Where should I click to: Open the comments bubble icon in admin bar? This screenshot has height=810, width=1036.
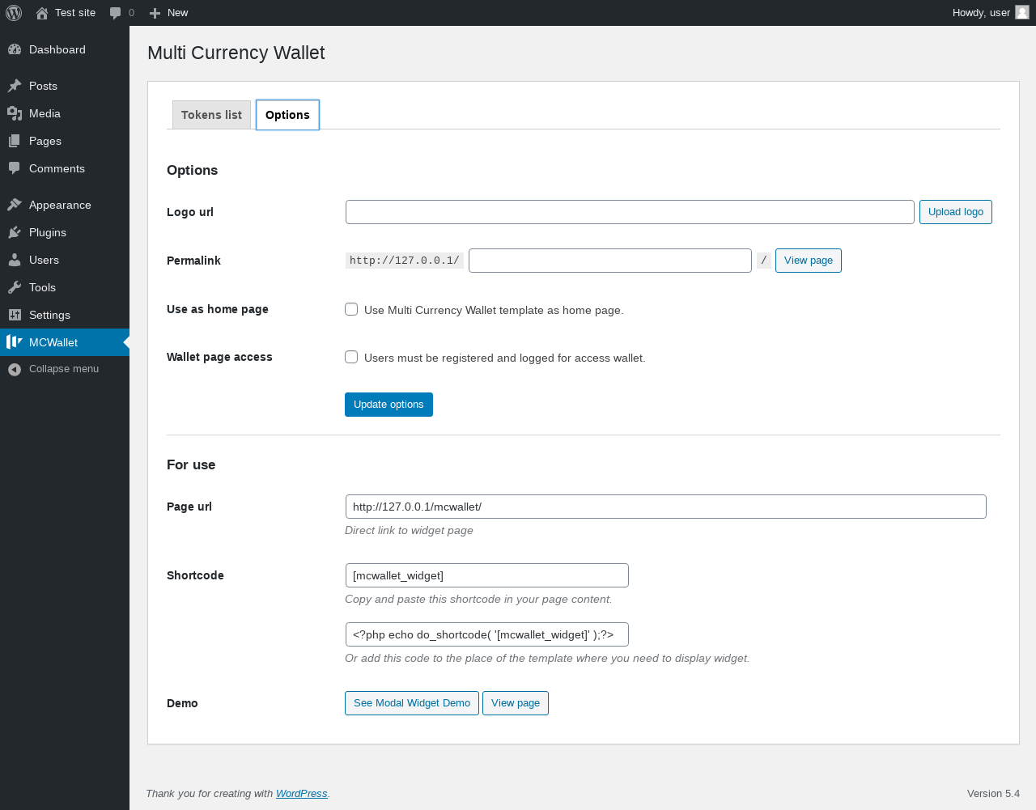tap(116, 13)
